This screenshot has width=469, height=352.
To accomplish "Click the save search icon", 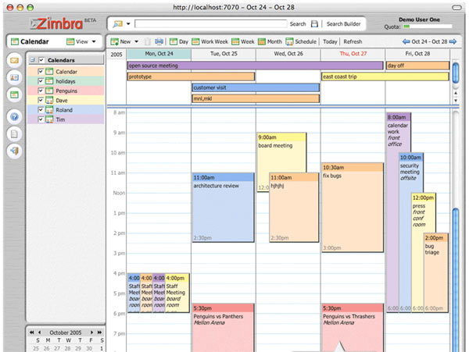I will [314, 24].
